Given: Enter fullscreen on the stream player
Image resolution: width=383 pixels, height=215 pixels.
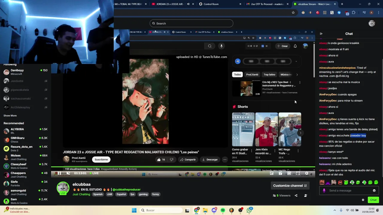Looking at the screenshot, I should 298,173.
